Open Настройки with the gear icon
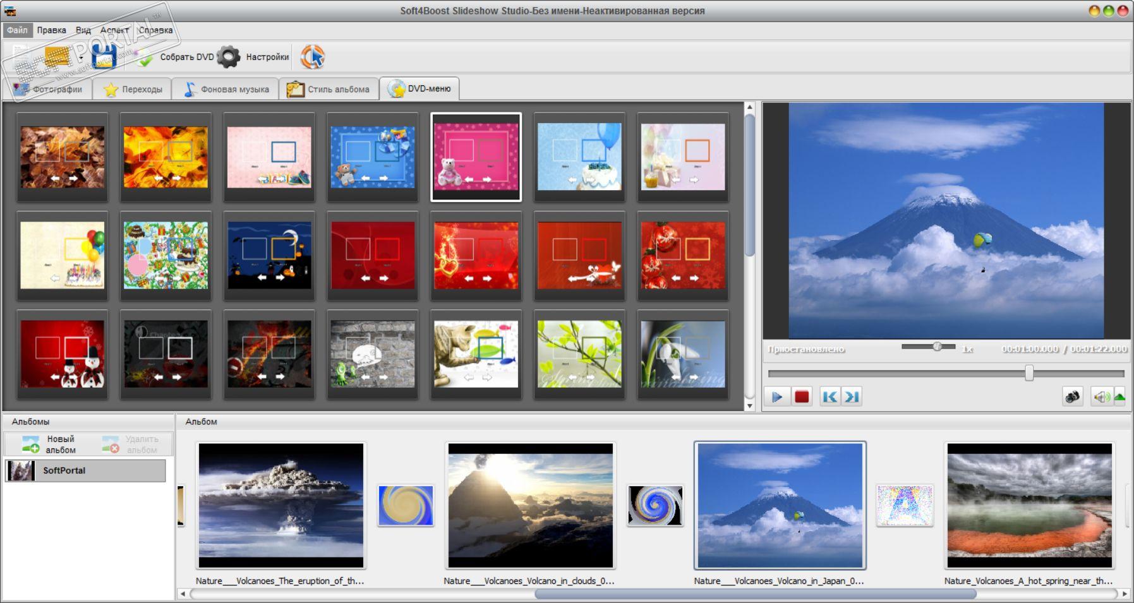1134x603 pixels. [x=253, y=57]
